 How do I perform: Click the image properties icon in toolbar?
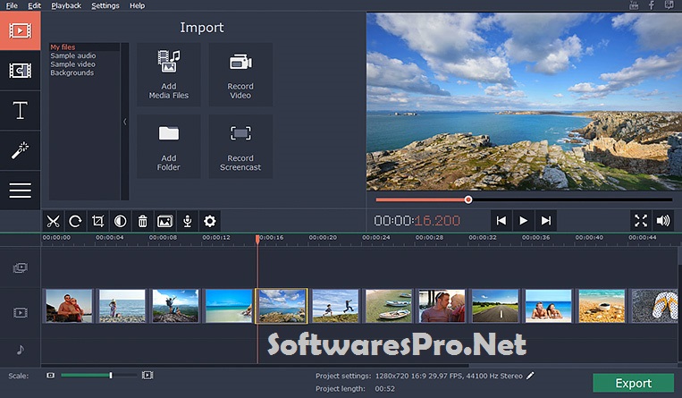164,221
